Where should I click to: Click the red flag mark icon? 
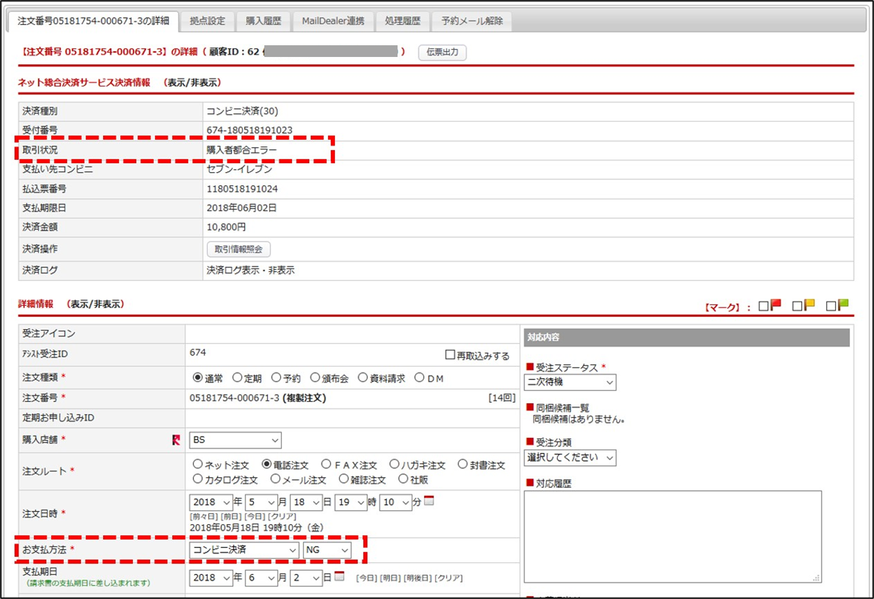(x=776, y=305)
